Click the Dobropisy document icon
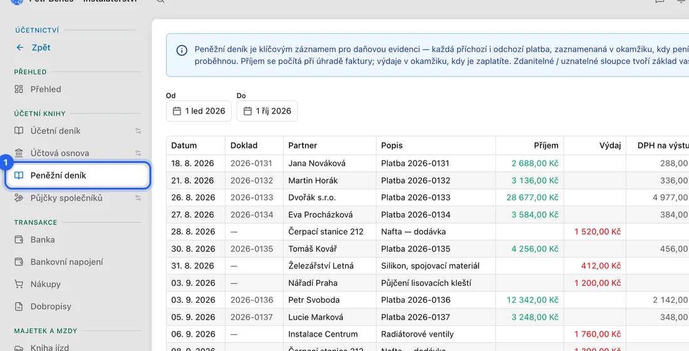Image resolution: width=689 pixels, height=351 pixels. click(x=19, y=306)
